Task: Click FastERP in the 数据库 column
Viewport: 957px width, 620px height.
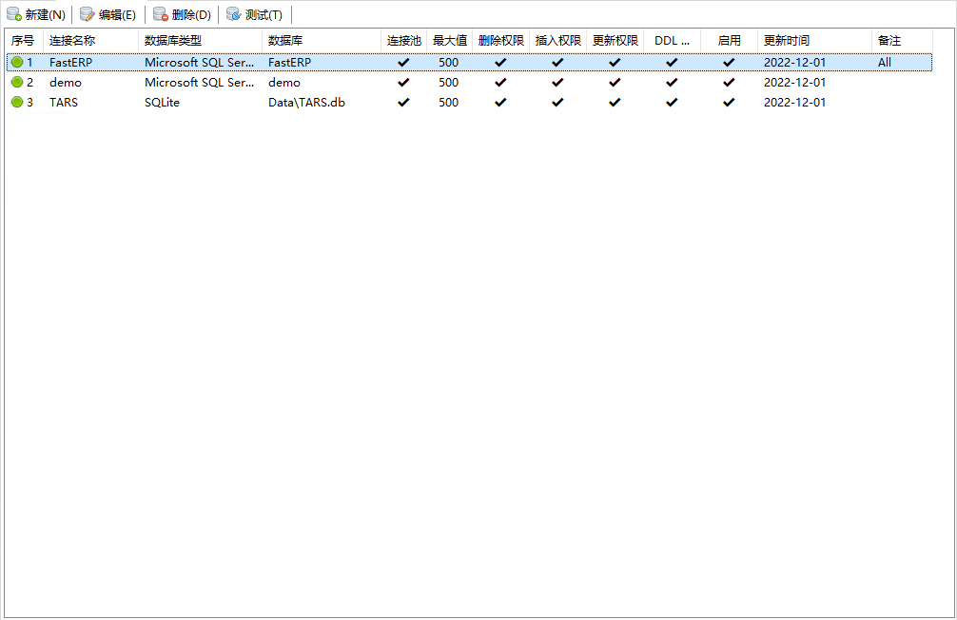Action: coord(290,62)
